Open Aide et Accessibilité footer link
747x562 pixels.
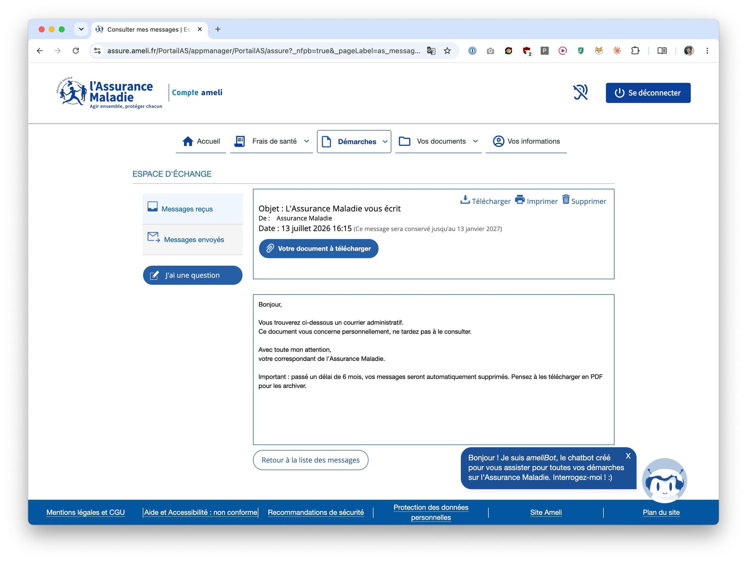[201, 512]
